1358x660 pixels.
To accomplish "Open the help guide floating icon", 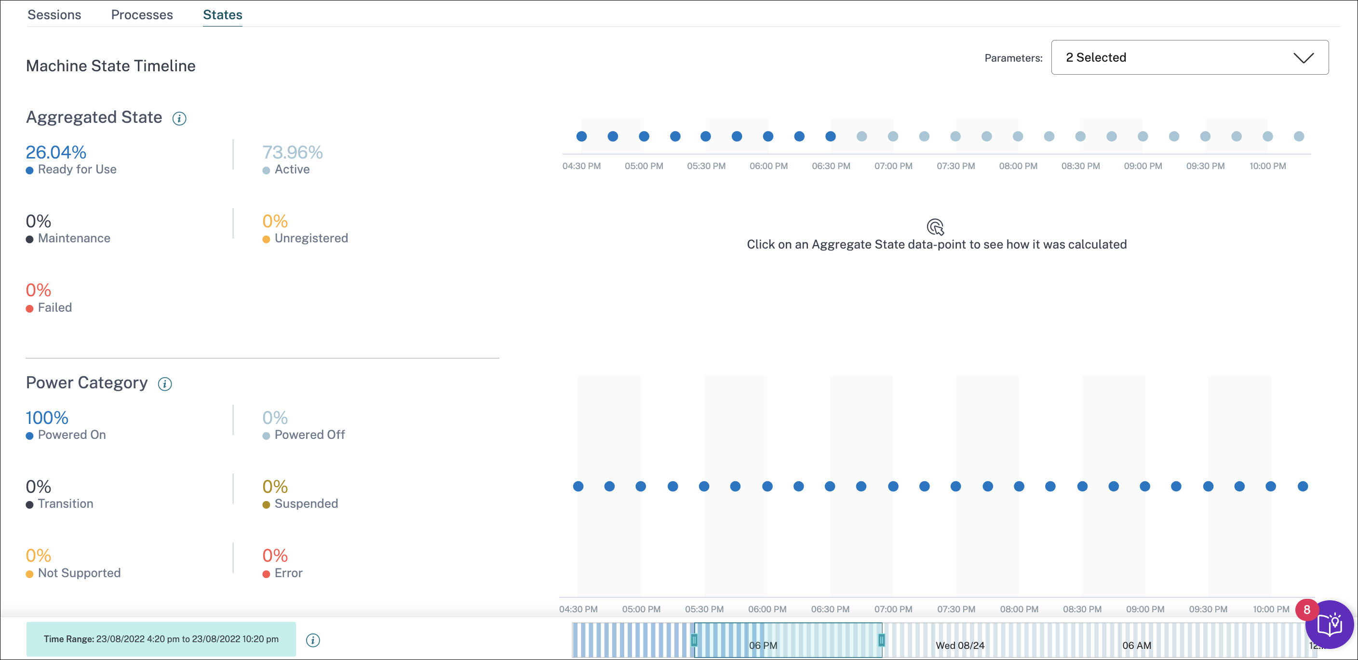I will click(1329, 625).
